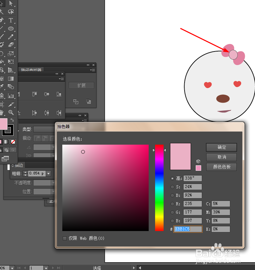Open the stroke weight dropdown
This screenshot has height=270, width=255.
click(x=48, y=173)
